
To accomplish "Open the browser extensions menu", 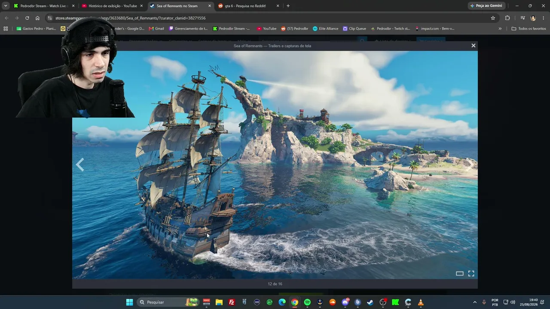I will point(507,18).
